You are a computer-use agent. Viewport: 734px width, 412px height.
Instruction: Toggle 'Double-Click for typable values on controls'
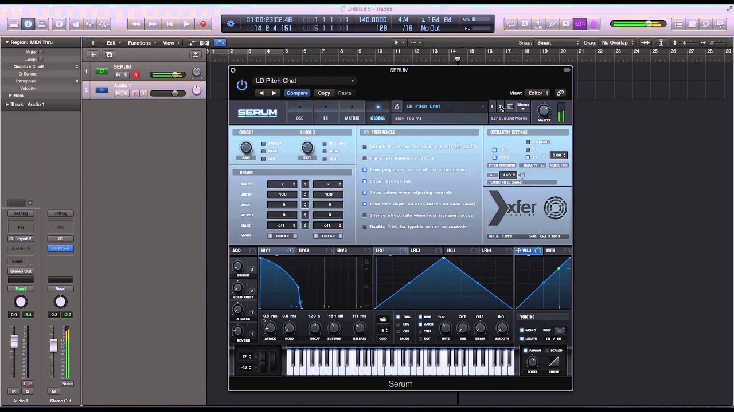365,227
